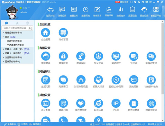165x126 pixels.
Task: Open 计算器 in status bar
Action: pos(23,124)
